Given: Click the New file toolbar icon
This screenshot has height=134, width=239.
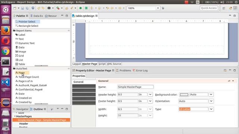Looking at the screenshot, I should pyautogui.click(x=15, y=8).
